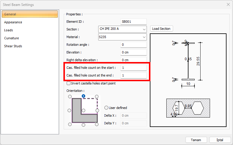The image size is (233, 145).
Task: Click the Load Section button
Action: point(161,29)
